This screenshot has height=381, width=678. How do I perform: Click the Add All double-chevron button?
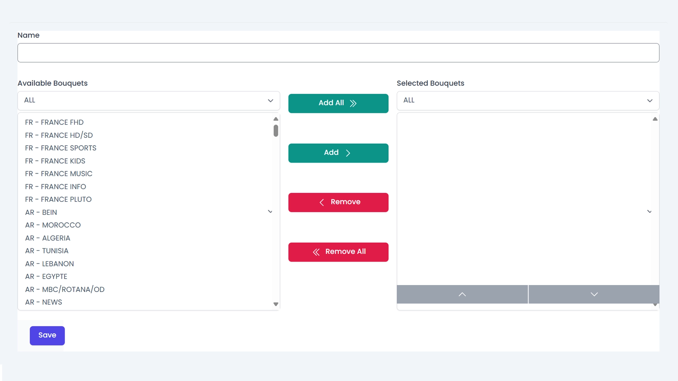(x=338, y=103)
